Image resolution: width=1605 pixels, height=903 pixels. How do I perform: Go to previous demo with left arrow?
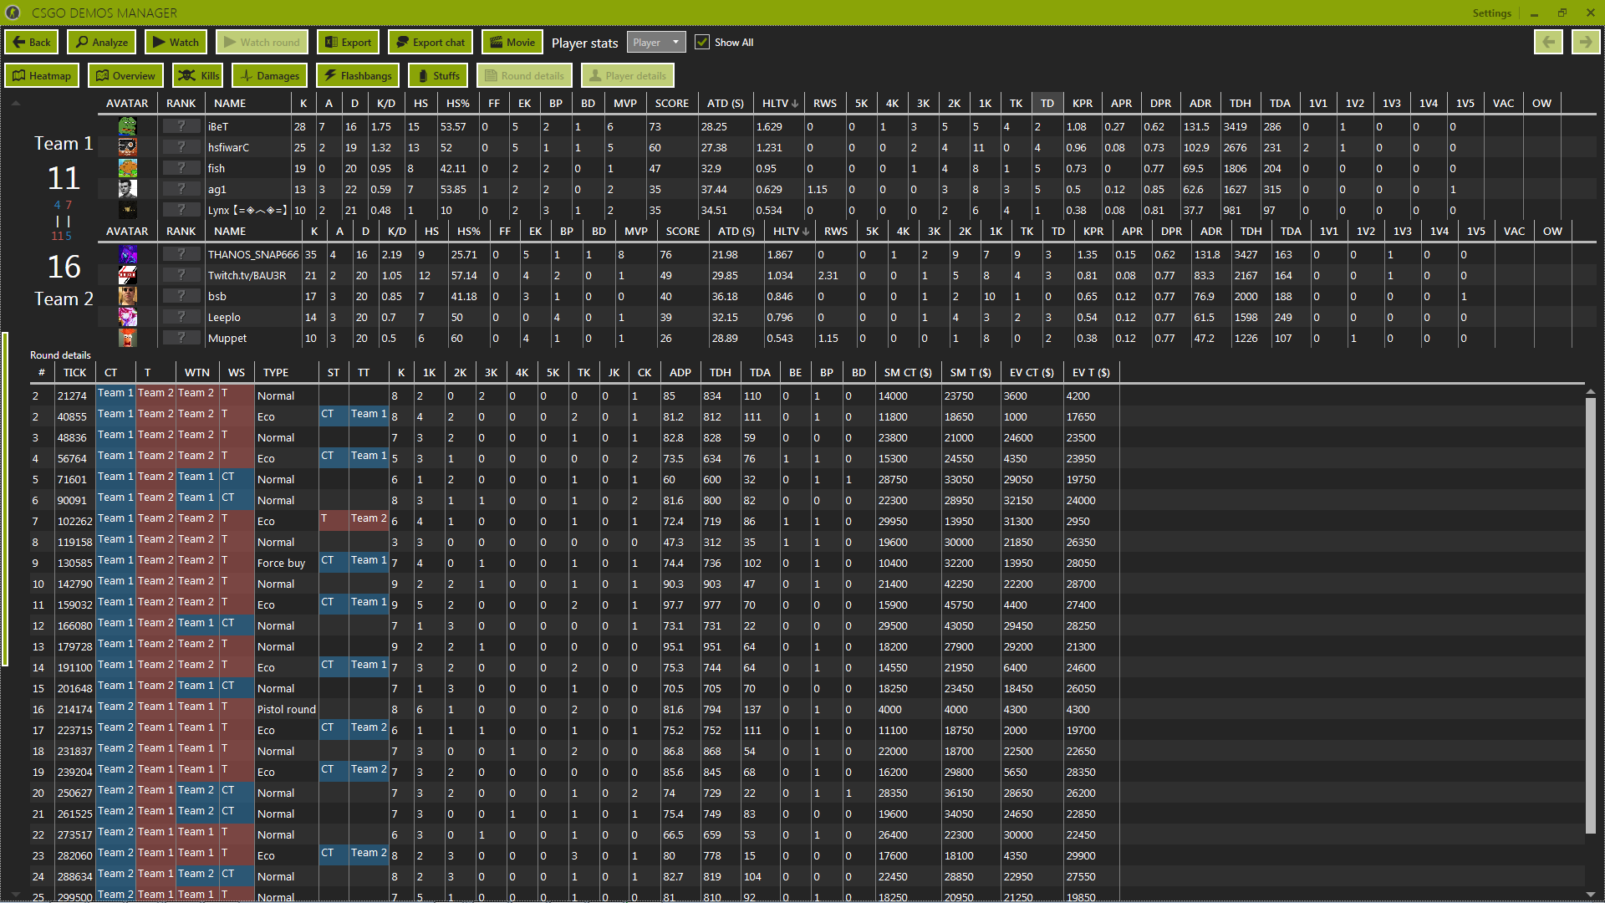coord(1548,43)
